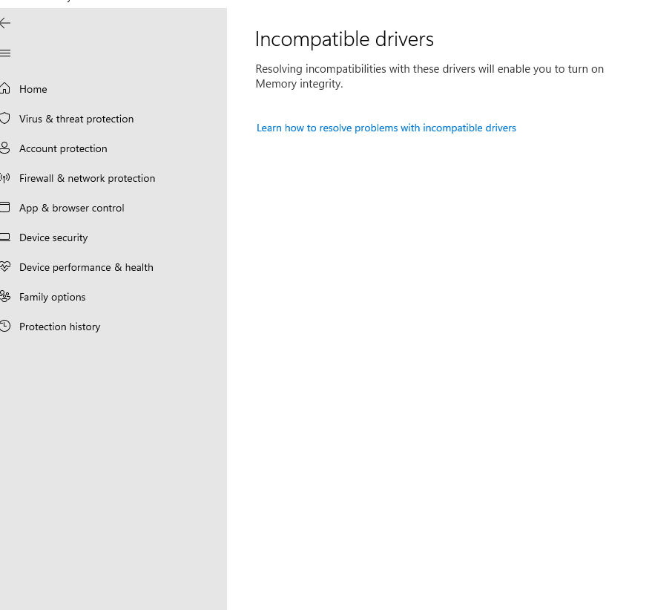Viewport: 652px width, 610px height.
Task: Open Account protection section
Action: 63,148
